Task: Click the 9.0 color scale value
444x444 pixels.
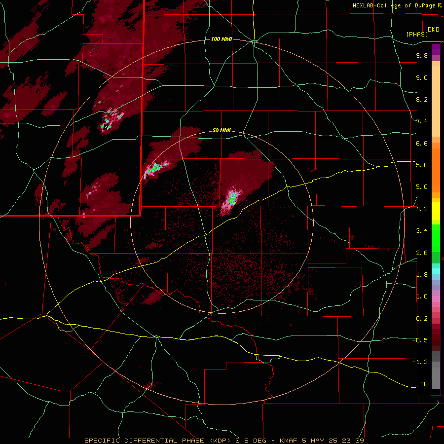Action: pos(422,77)
